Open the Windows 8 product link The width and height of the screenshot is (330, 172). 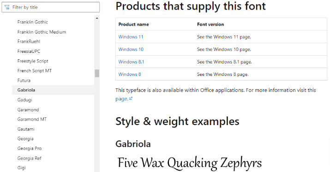point(130,74)
